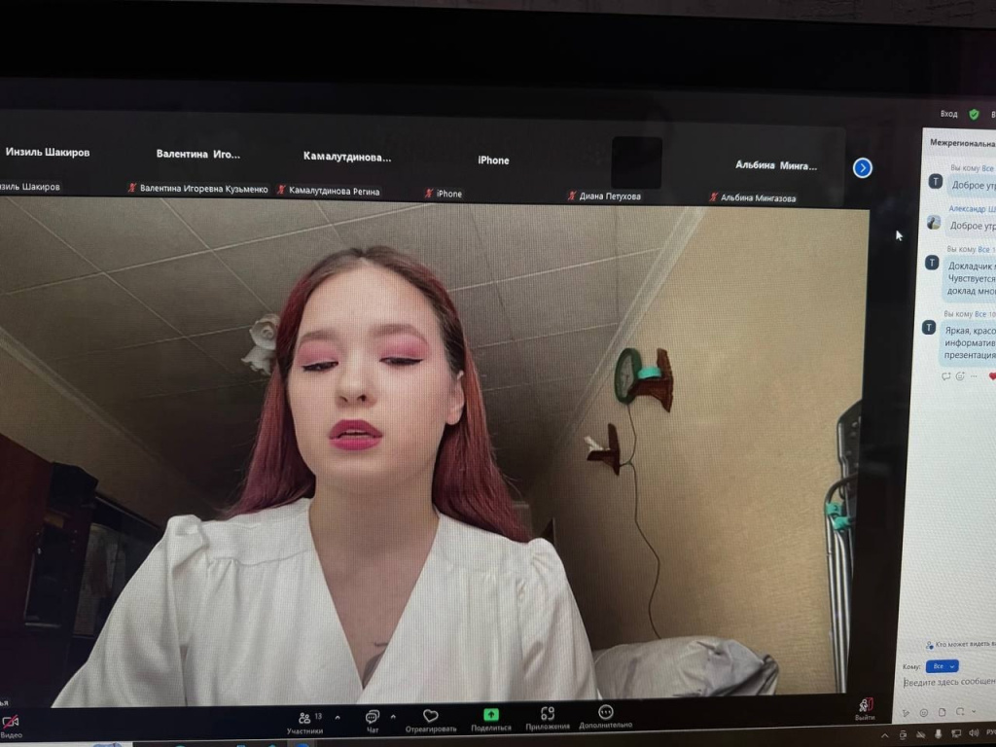Leave the meeting with the Выйти button
Viewport: 996px width, 747px height.
(865, 709)
